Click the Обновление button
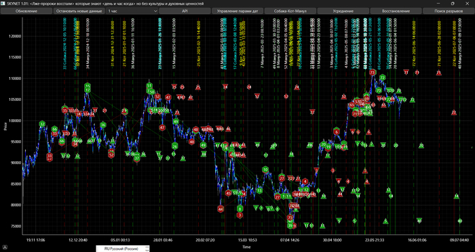 click(26, 12)
